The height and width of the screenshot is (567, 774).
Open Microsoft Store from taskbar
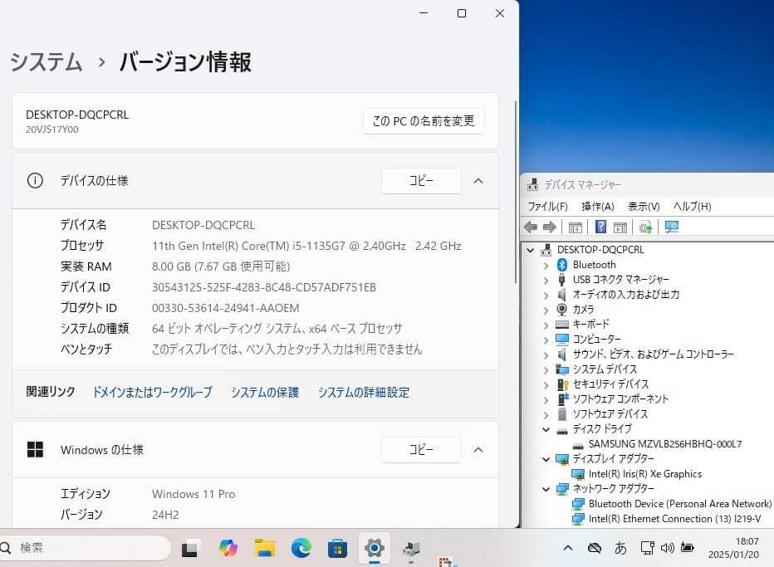tap(338, 548)
